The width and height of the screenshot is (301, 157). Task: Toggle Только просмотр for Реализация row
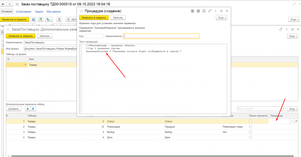250,127
